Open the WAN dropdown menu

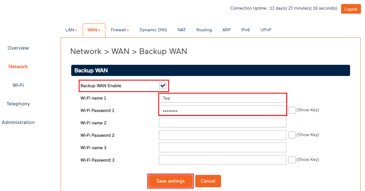(x=94, y=30)
